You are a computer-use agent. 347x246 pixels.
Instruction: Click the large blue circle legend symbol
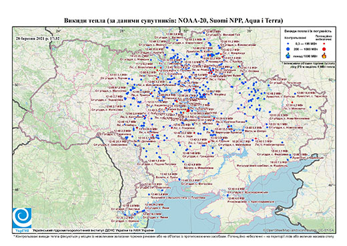pos(288,49)
